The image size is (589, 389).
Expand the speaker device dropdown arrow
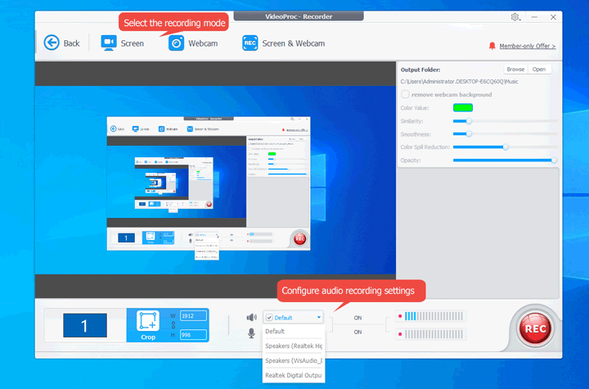click(318, 318)
